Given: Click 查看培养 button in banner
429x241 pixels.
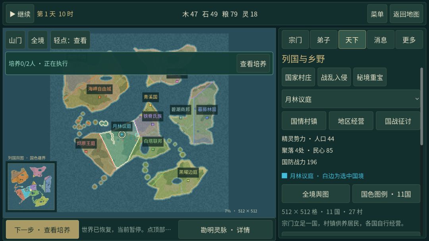Looking at the screenshot, I should coord(253,63).
